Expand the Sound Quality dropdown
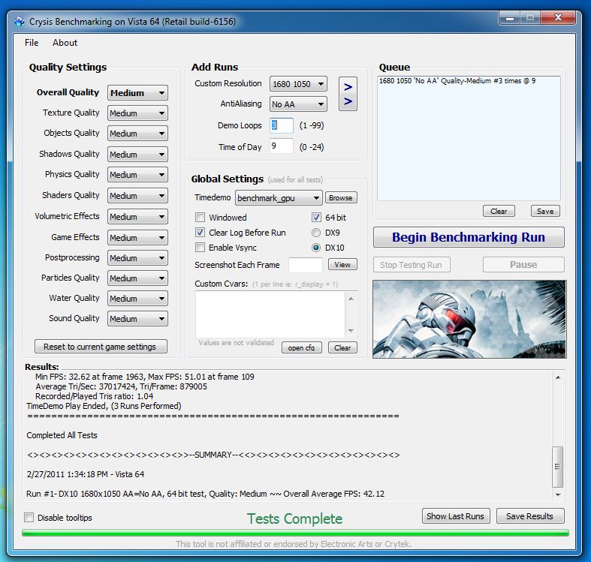The height and width of the screenshot is (562, 591). (137, 319)
